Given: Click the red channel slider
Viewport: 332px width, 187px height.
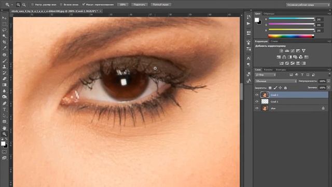Looking at the screenshot, I should (x=292, y=19).
